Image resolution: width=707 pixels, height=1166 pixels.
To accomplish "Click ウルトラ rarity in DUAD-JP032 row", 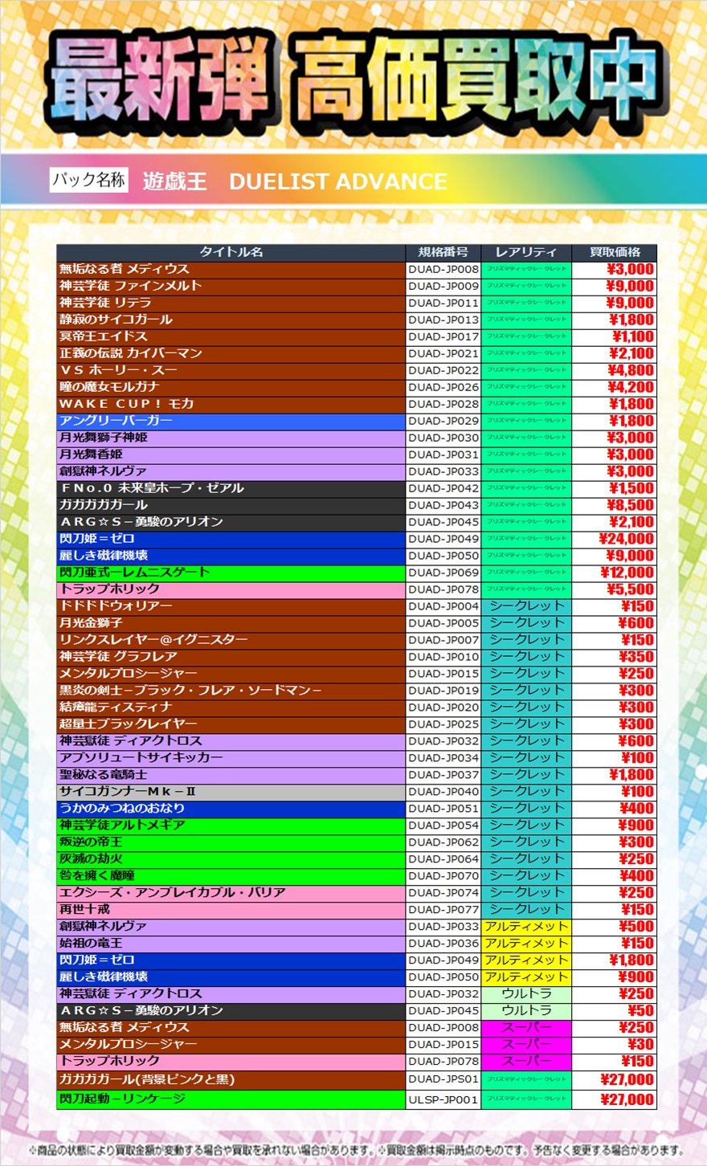I will [x=526, y=994].
